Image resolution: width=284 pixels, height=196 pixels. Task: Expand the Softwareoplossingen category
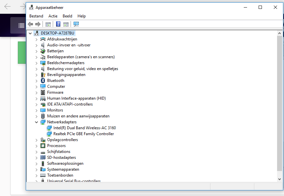pyautogui.click(x=36, y=164)
